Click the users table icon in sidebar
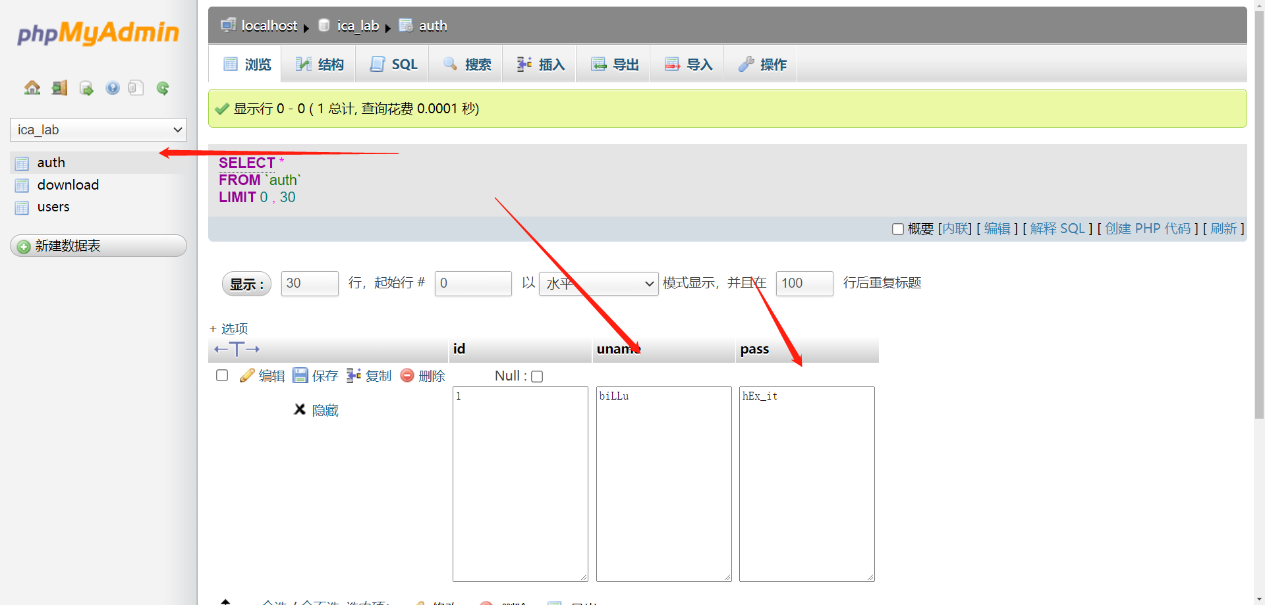Screen dimensions: 1265x605 click(22, 208)
